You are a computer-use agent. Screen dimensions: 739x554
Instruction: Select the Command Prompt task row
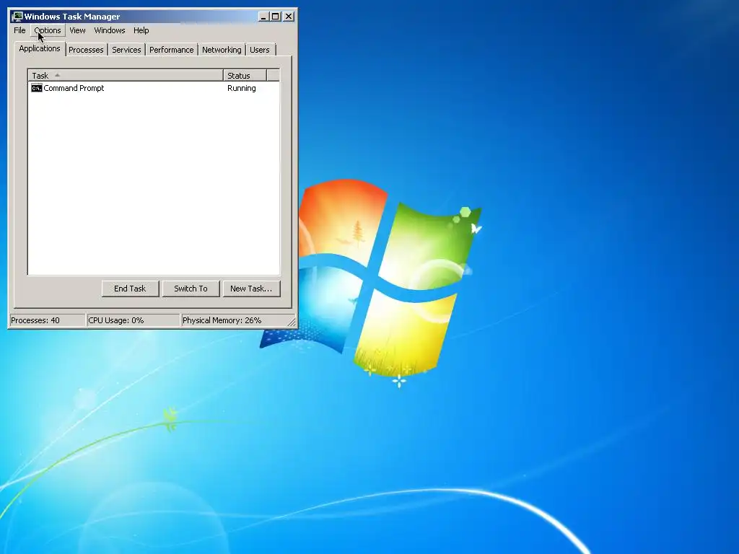tap(154, 88)
